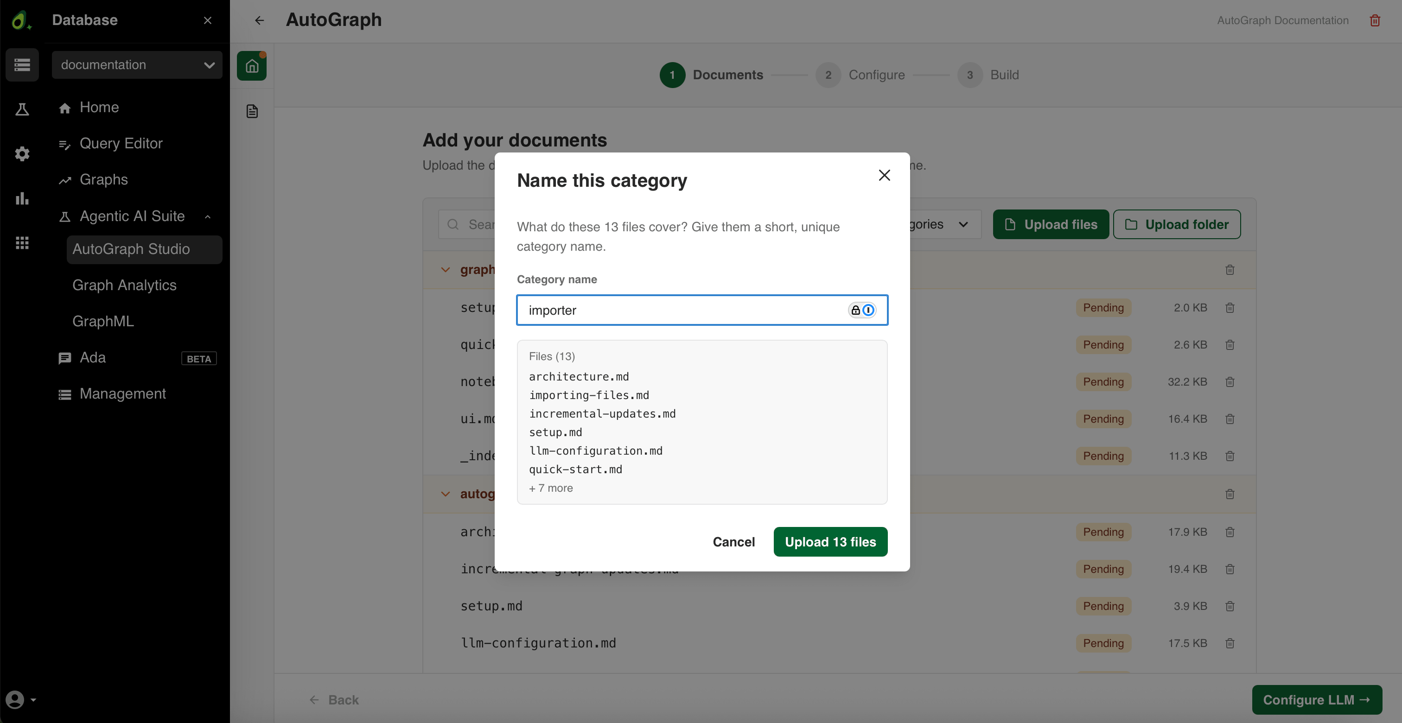This screenshot has width=1402, height=723.
Task: Collapse the graph category group
Action: pos(445,270)
